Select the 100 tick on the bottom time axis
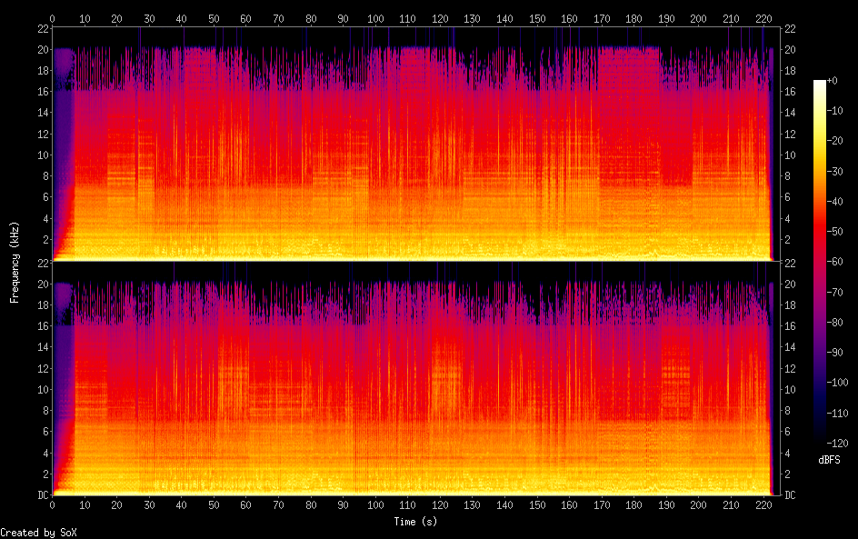Viewport: 858px width, 539px height. (374, 505)
